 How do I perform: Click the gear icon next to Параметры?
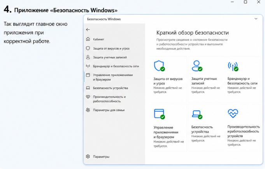coord(88,157)
